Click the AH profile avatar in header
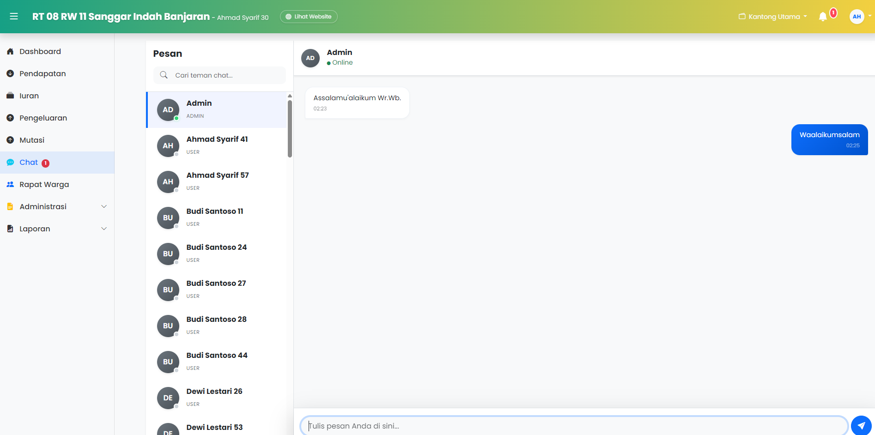875x435 pixels. (857, 17)
